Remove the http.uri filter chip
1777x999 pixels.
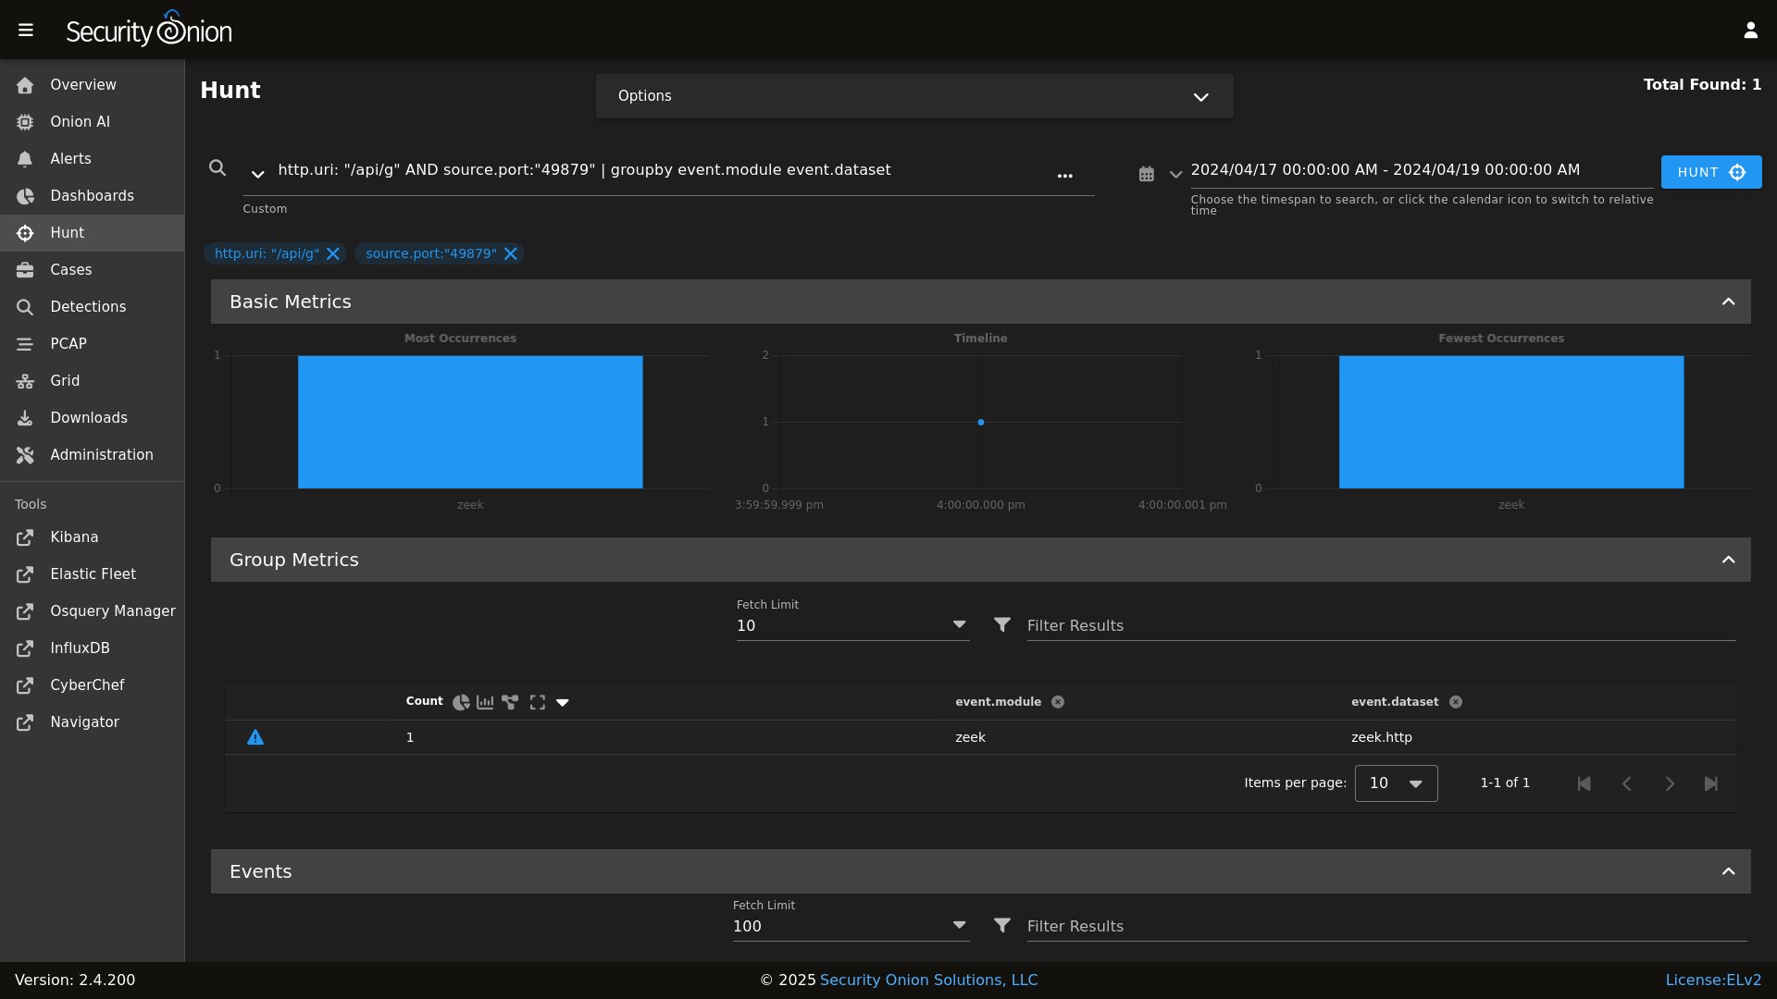[x=333, y=253]
